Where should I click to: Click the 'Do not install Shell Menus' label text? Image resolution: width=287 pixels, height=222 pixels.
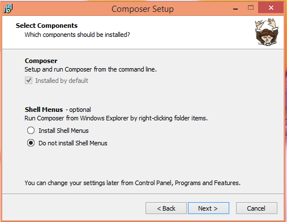pyautogui.click(x=73, y=143)
